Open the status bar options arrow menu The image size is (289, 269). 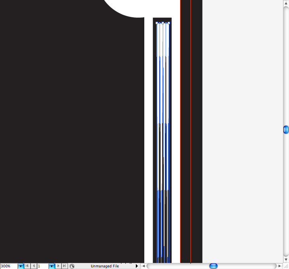click(x=137, y=266)
